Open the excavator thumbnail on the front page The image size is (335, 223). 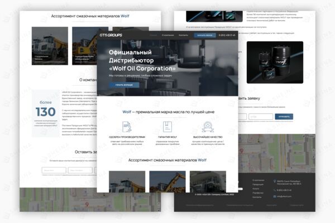pyautogui.click(x=167, y=182)
